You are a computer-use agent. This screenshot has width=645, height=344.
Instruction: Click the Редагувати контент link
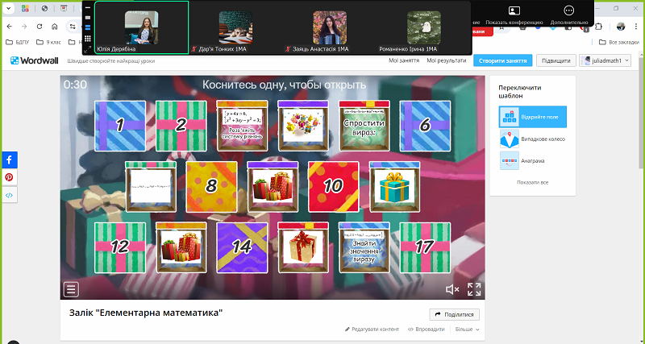372,329
